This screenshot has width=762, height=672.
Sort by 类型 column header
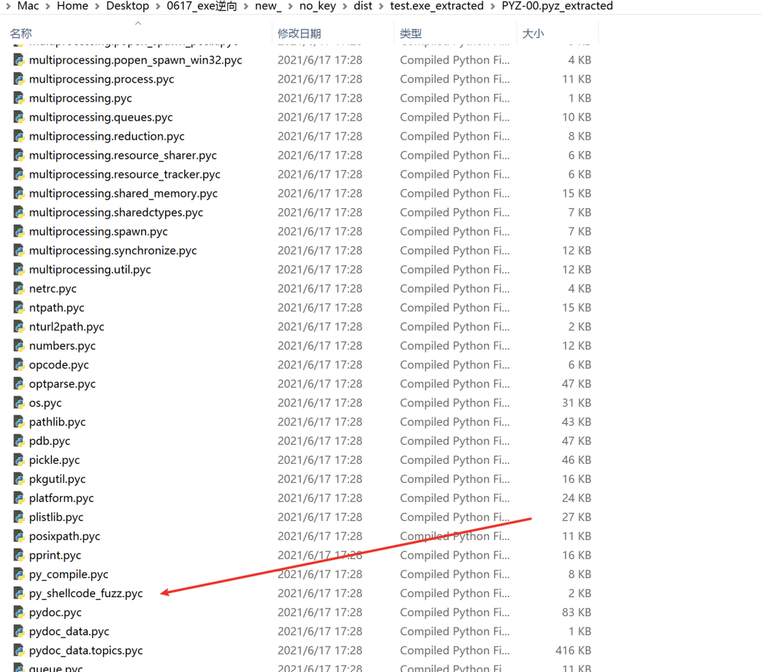point(411,34)
